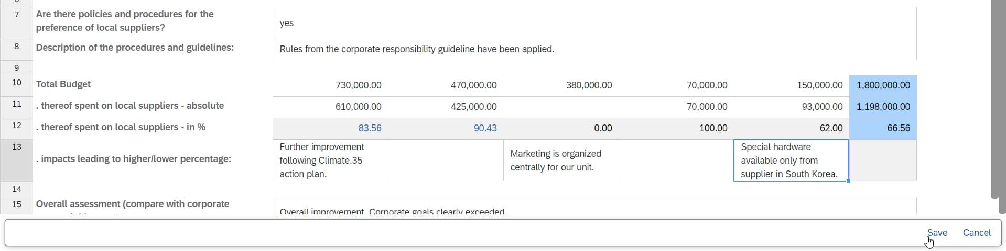Image resolution: width=1006 pixels, height=251 pixels.
Task: Click the Cancel button
Action: coord(976,233)
